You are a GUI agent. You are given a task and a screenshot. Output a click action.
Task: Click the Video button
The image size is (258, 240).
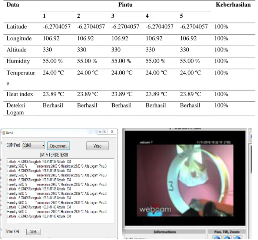point(97,146)
